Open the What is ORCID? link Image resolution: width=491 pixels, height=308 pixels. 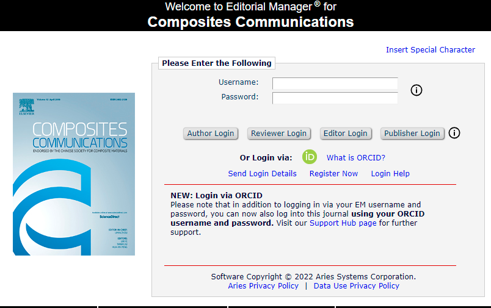point(355,158)
